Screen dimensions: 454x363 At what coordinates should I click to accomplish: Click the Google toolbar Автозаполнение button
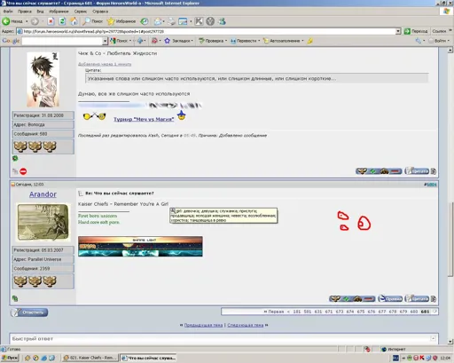point(281,41)
